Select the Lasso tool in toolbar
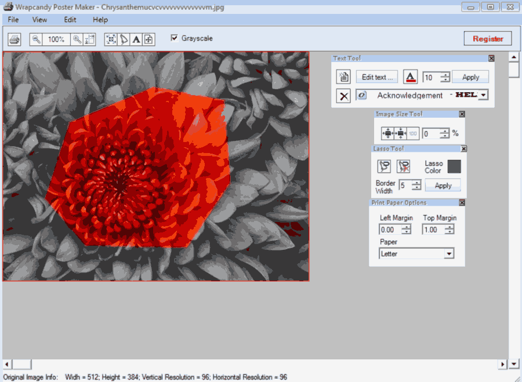Screen dimensions: 522x382 pyautogui.click(x=124, y=39)
